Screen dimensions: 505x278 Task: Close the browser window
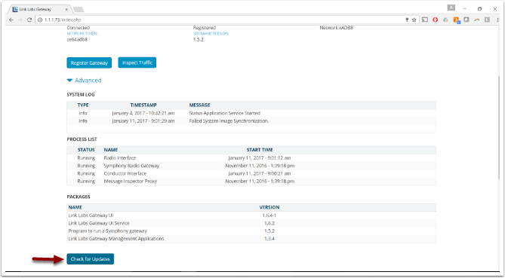495,9
